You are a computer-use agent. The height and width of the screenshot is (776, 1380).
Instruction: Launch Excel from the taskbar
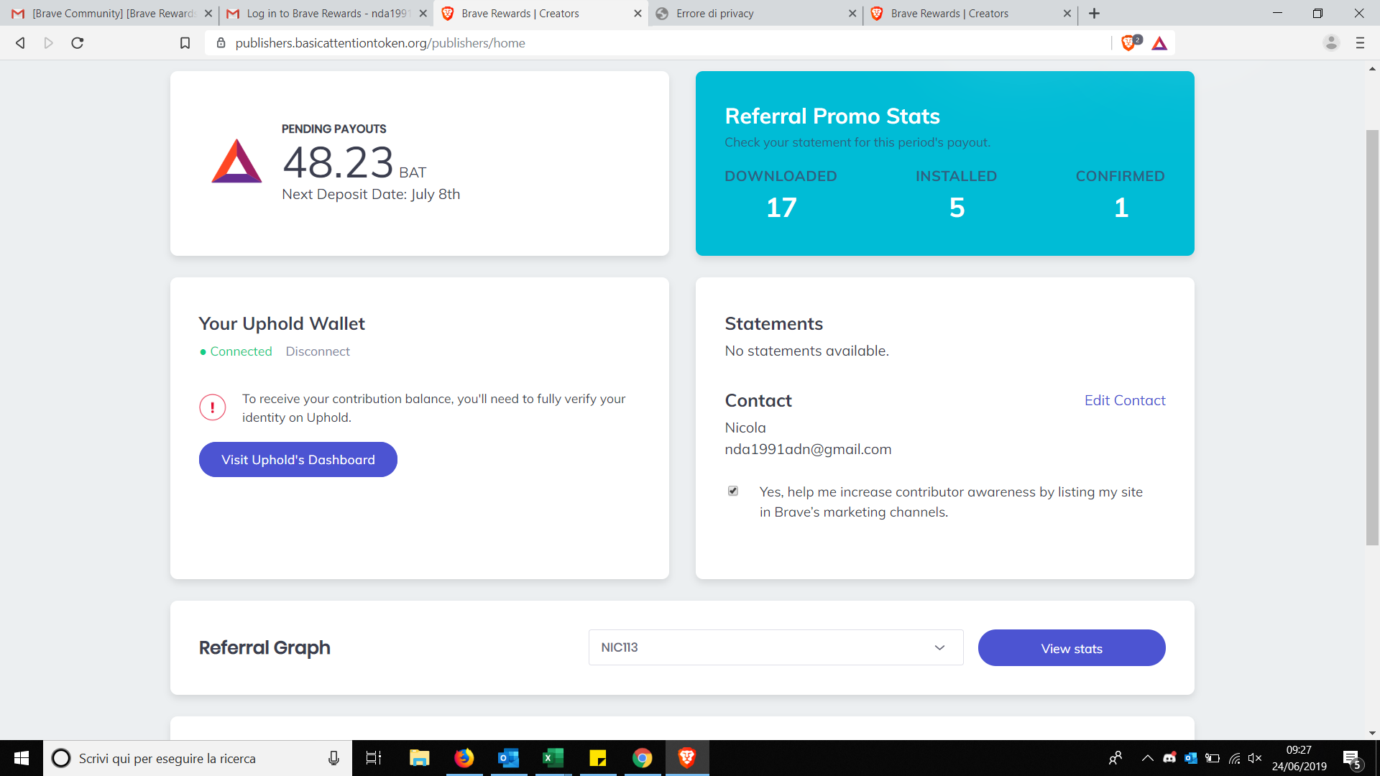pos(553,758)
